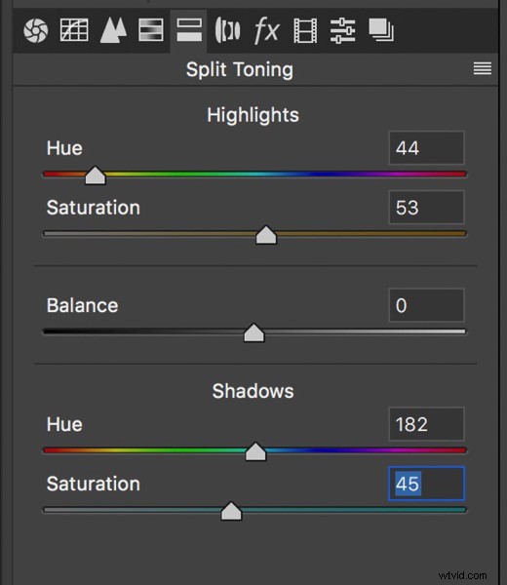The image size is (507, 585).
Task: Open the Snapshots stacked pages icon
Action: click(x=381, y=30)
